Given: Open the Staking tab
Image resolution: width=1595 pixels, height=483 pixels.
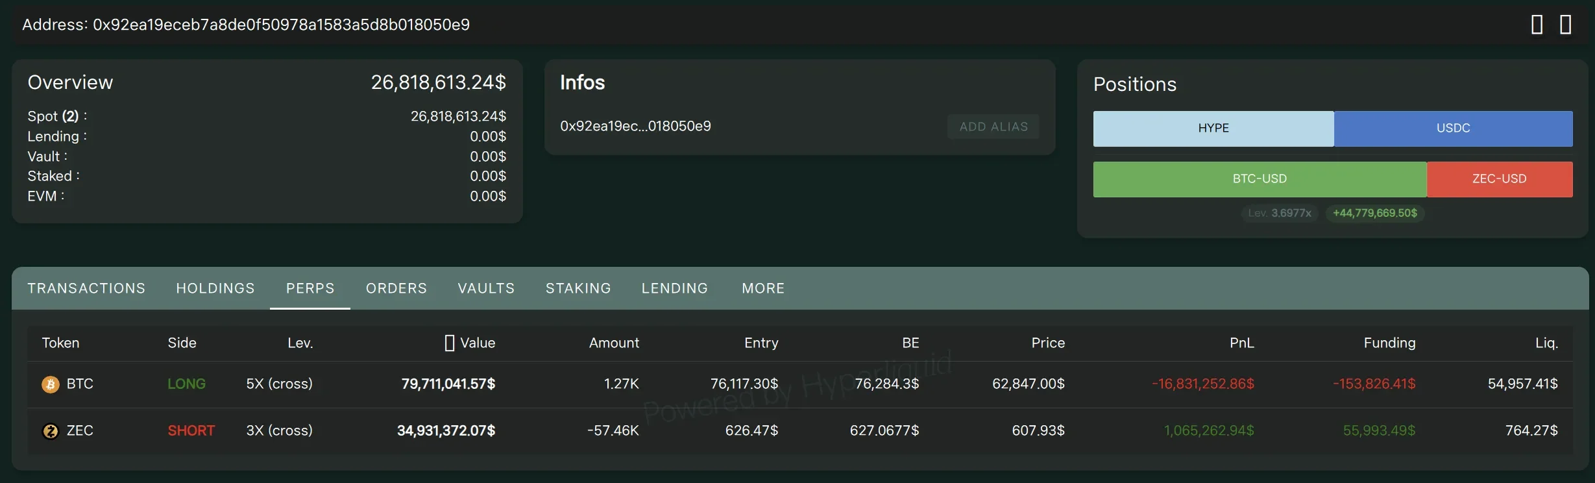Looking at the screenshot, I should coord(578,288).
